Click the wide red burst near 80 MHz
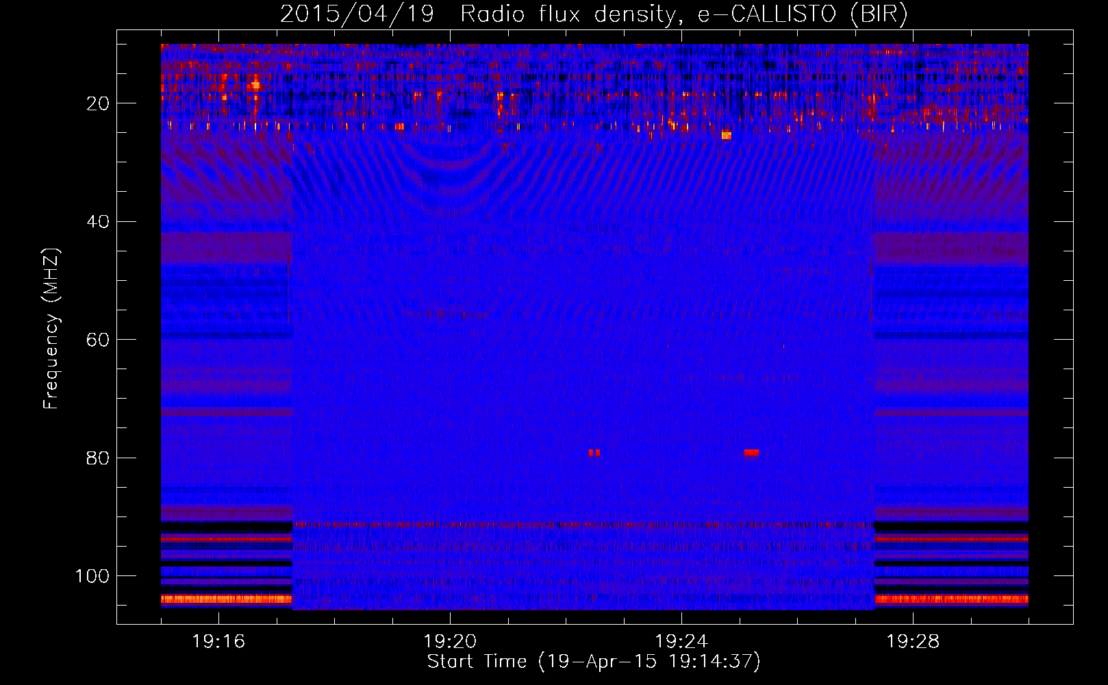The height and width of the screenshot is (685, 1108). point(751,453)
